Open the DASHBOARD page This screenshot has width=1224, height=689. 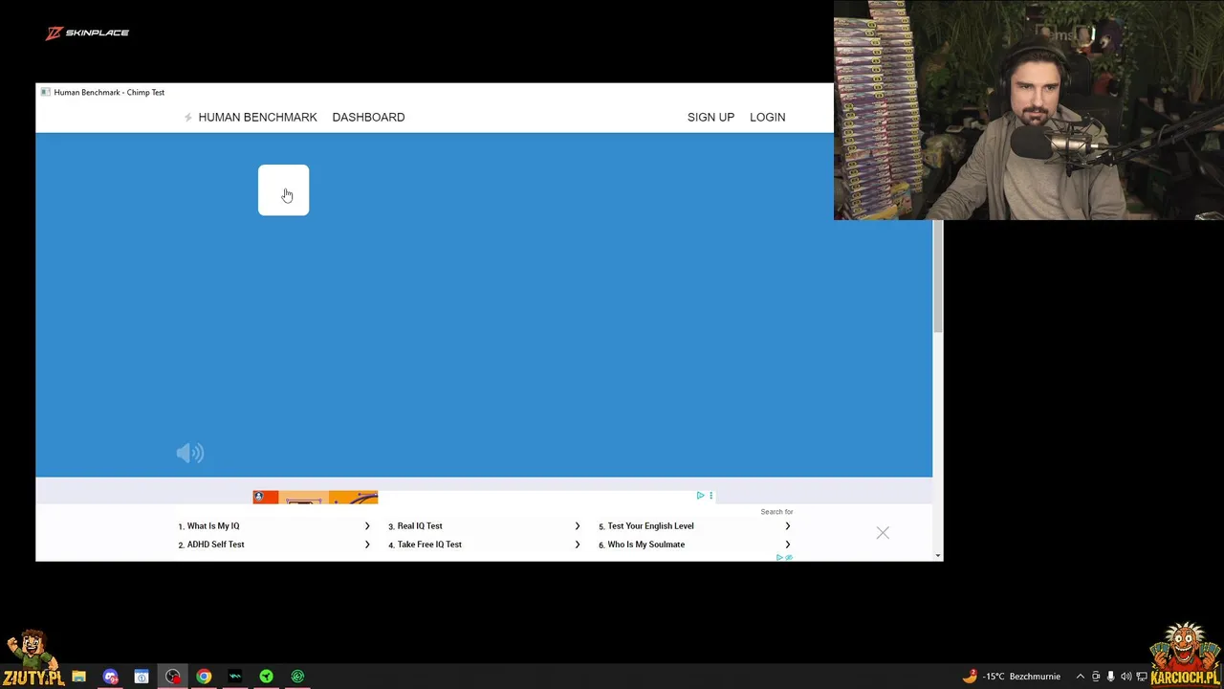click(368, 117)
